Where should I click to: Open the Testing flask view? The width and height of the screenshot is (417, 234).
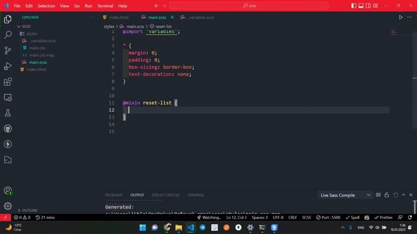8,113
